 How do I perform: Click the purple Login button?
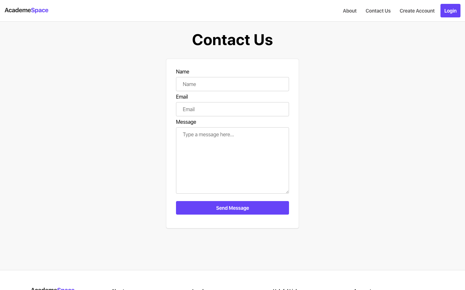coord(450,11)
